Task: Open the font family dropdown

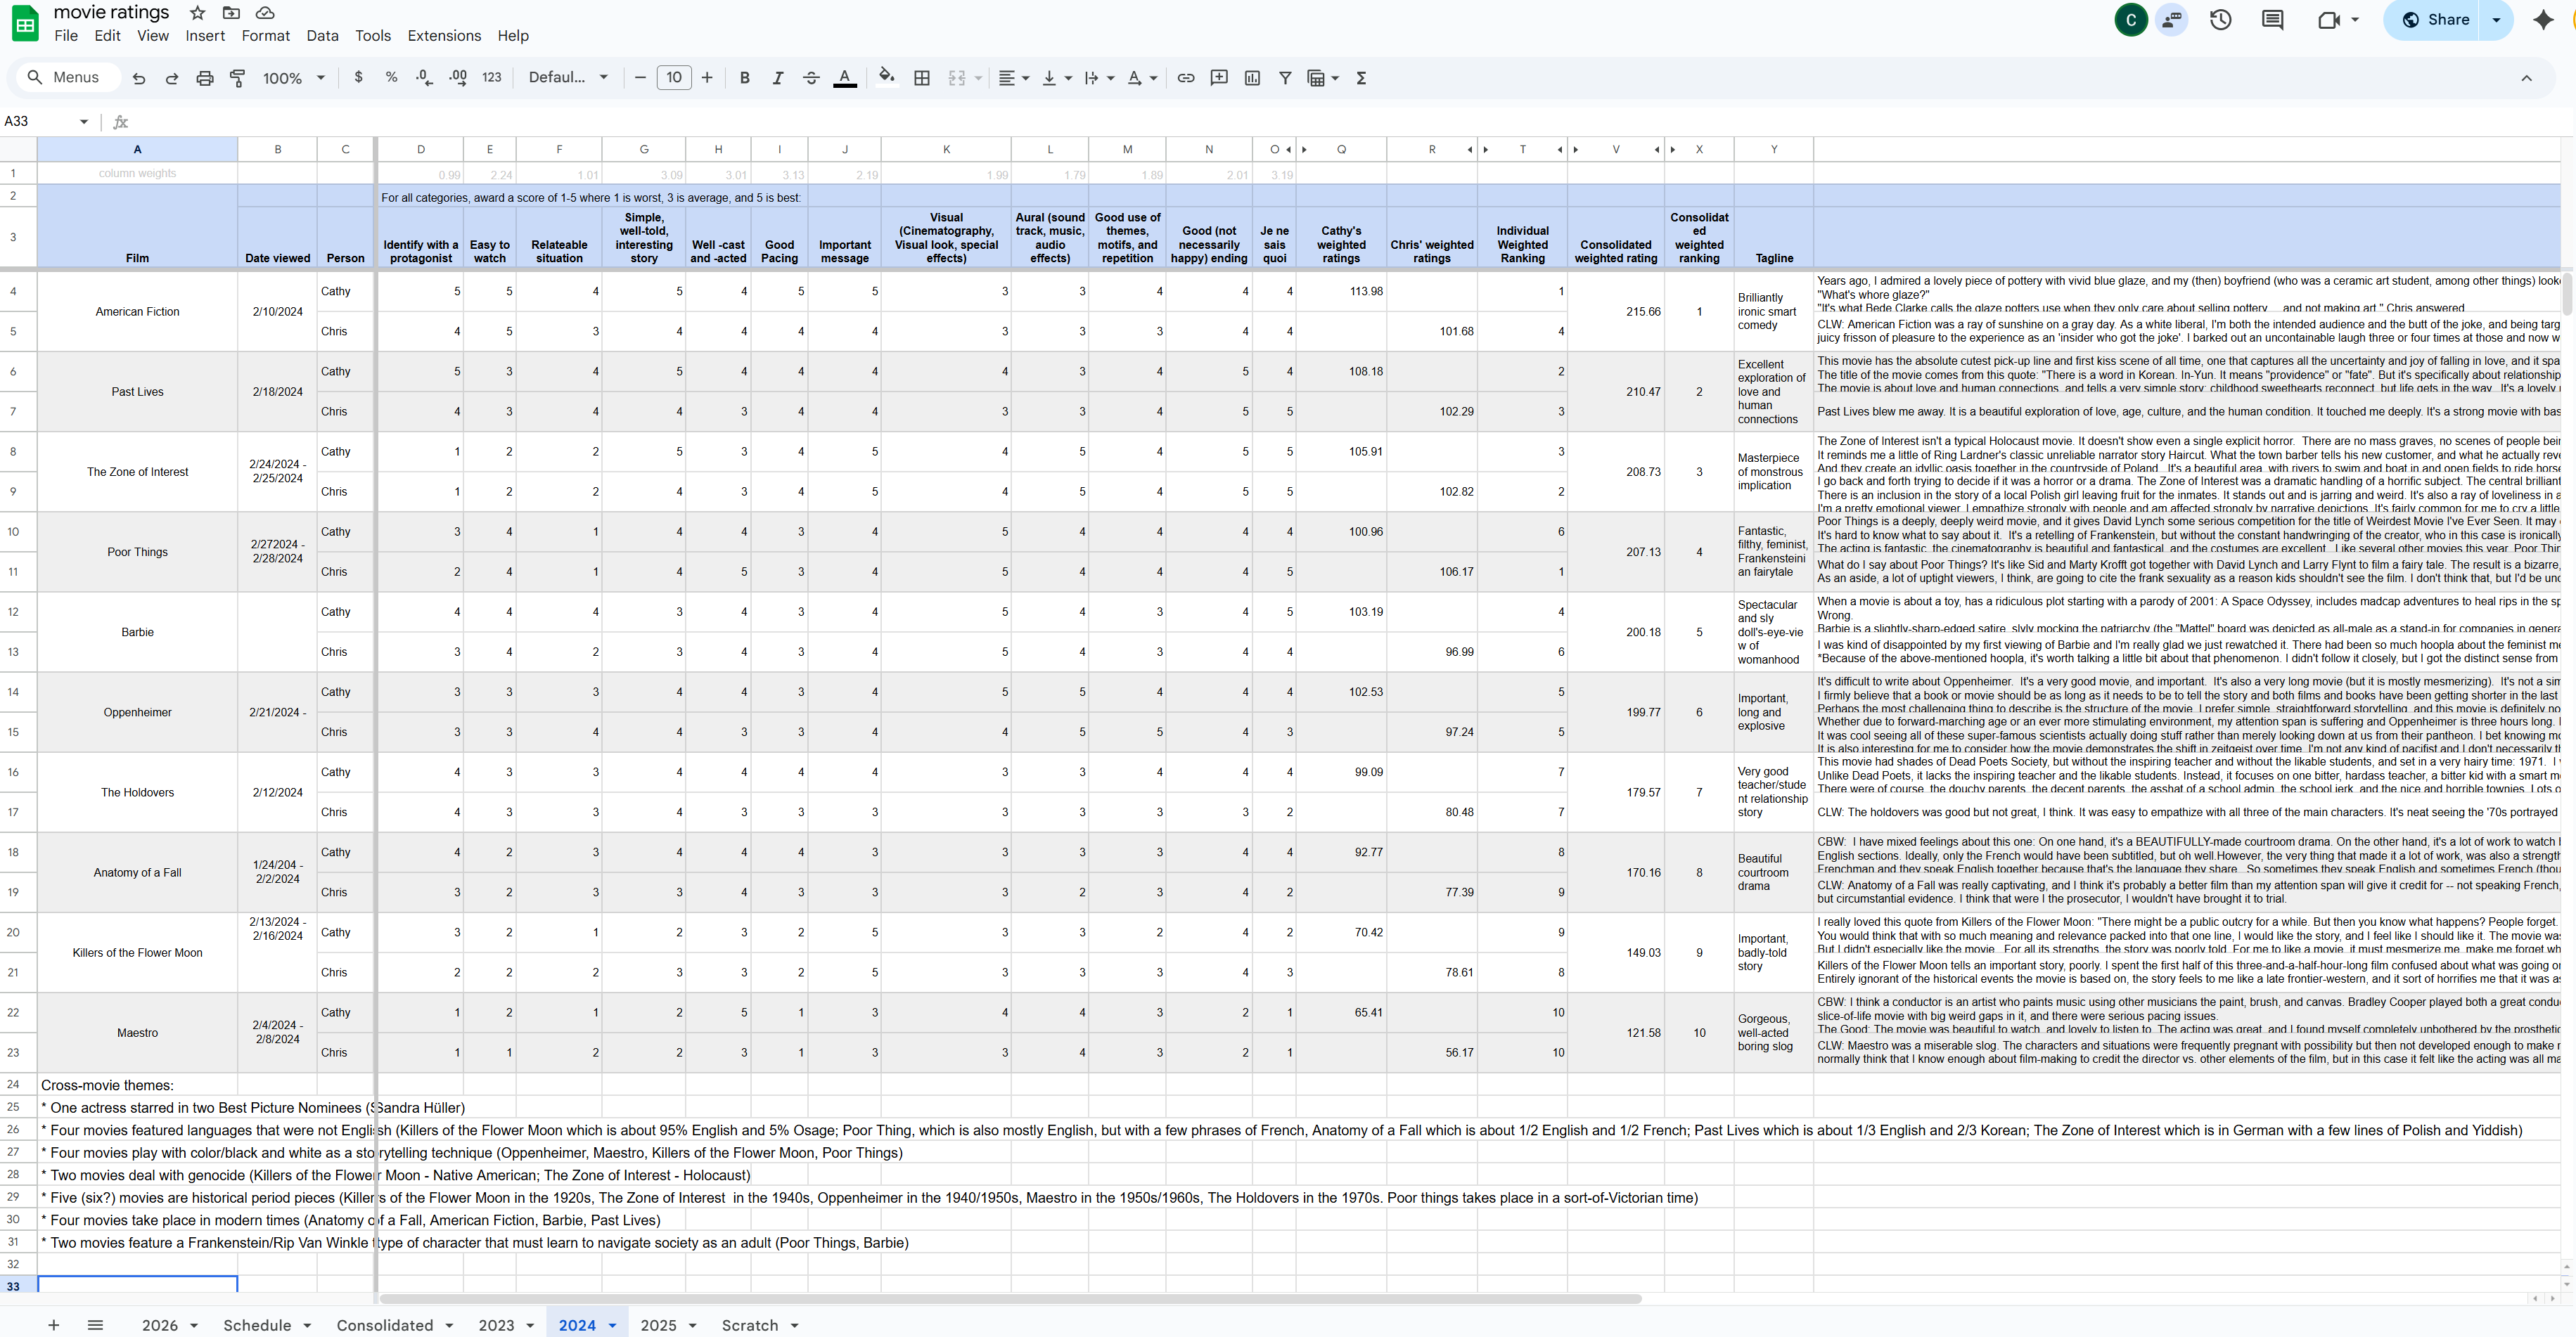Action: [568, 78]
